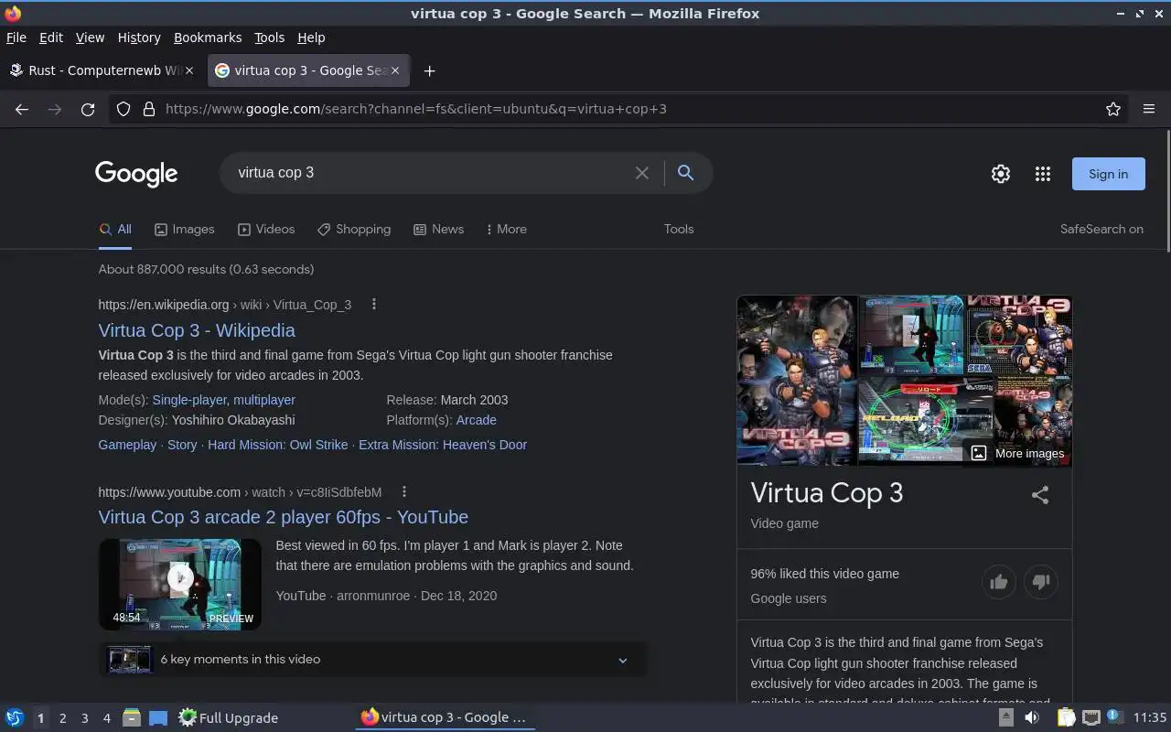Open Hard Mission: Owl Strike link
This screenshot has height=732, width=1171.
point(278,445)
